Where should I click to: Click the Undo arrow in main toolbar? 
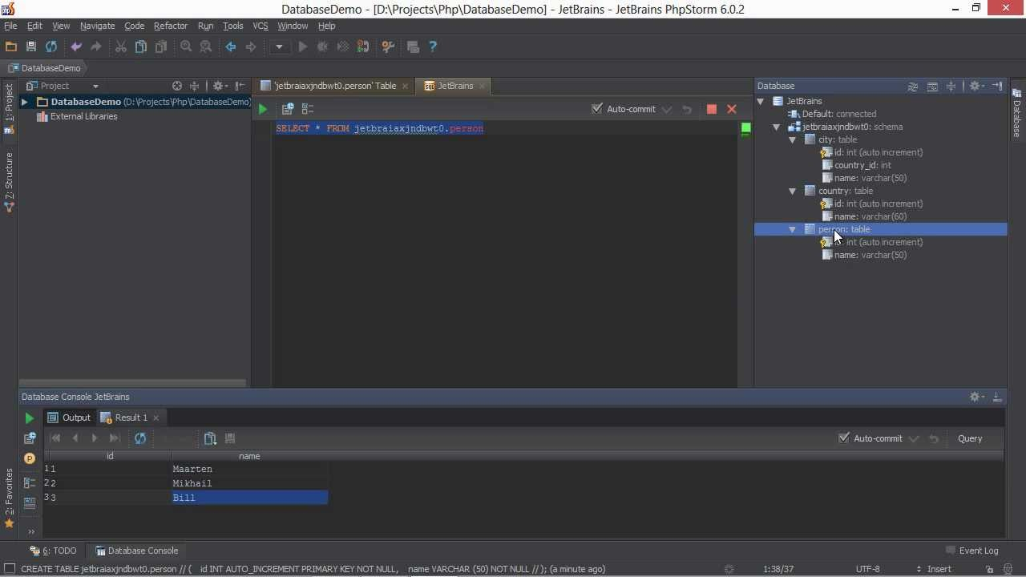[76, 47]
